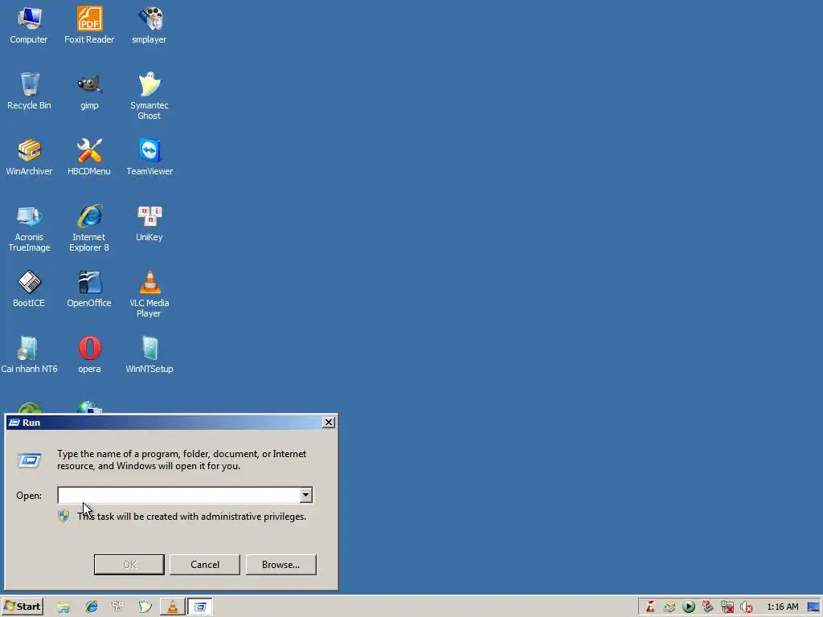
Task: Click the 1:16 AM clock
Action: pyautogui.click(x=783, y=607)
